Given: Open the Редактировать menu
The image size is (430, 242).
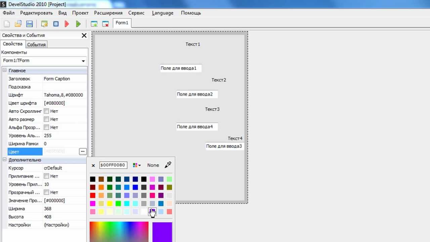Looking at the screenshot, I should (x=36, y=13).
